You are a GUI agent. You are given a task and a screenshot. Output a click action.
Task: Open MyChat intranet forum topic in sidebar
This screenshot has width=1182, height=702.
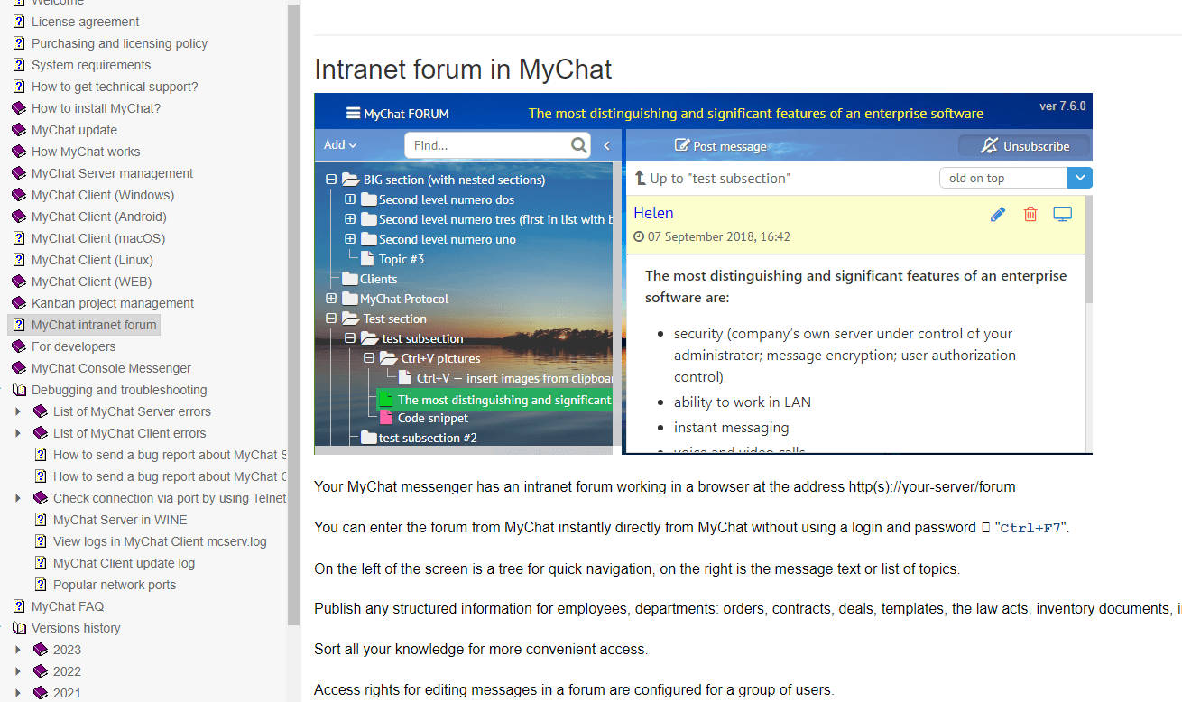coord(94,325)
